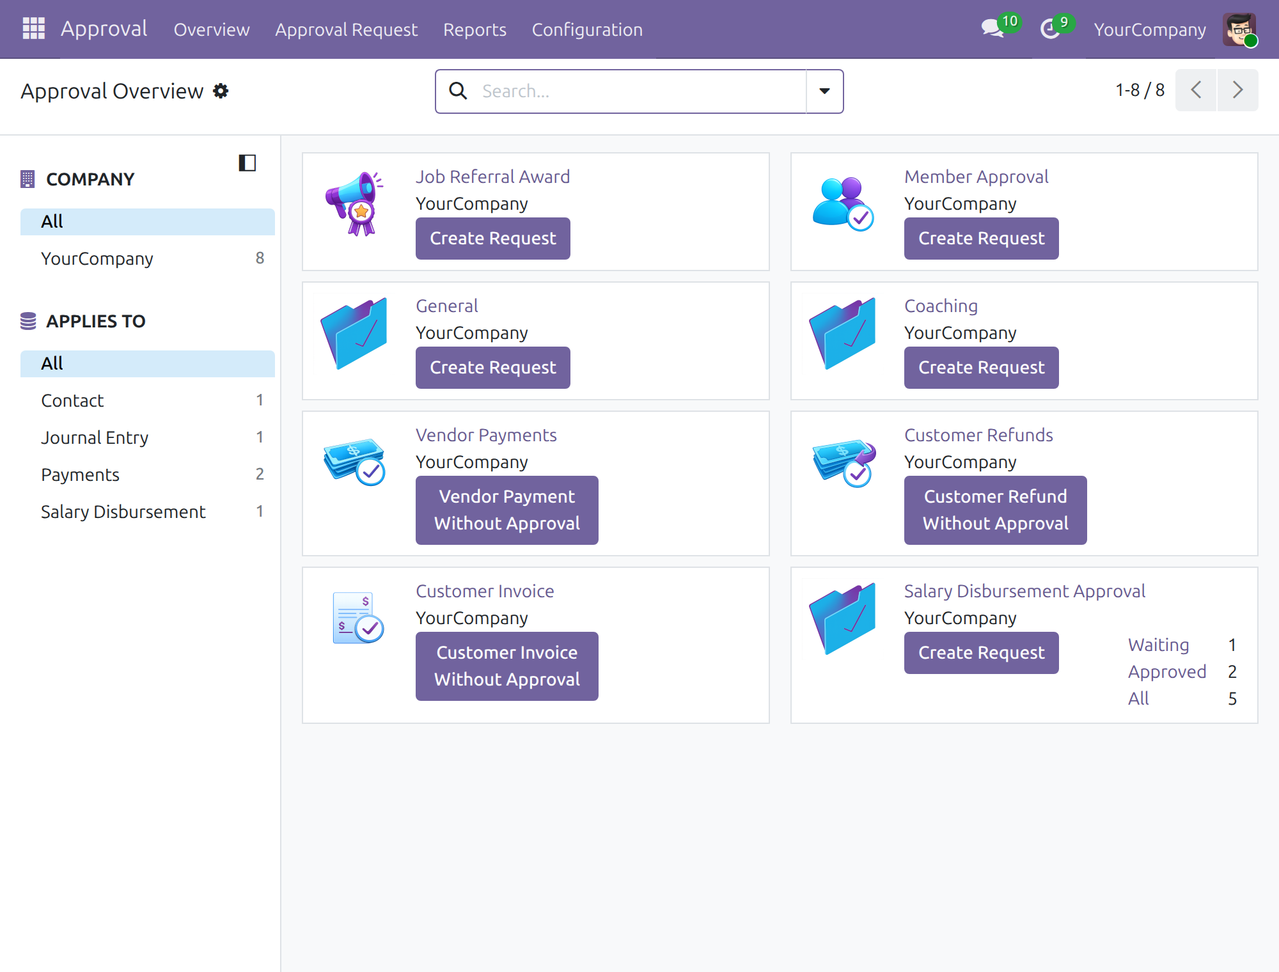
Task: Click the Coaching folder icon
Action: click(843, 333)
